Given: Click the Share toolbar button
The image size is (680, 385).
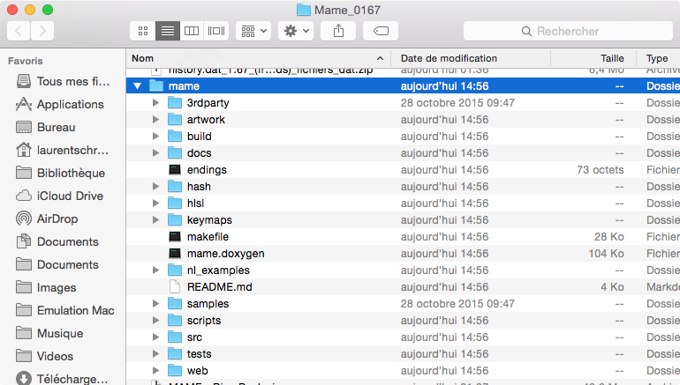Looking at the screenshot, I should point(338,31).
